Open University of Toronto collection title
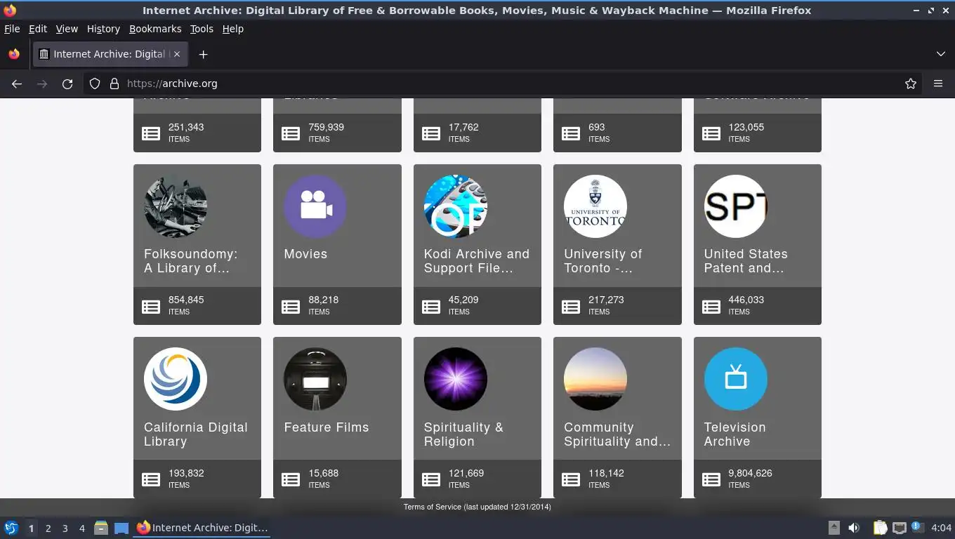Image resolution: width=955 pixels, height=539 pixels. (x=603, y=261)
